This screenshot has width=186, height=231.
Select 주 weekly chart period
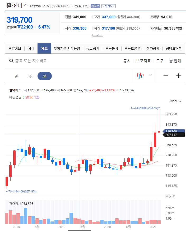[30, 76]
